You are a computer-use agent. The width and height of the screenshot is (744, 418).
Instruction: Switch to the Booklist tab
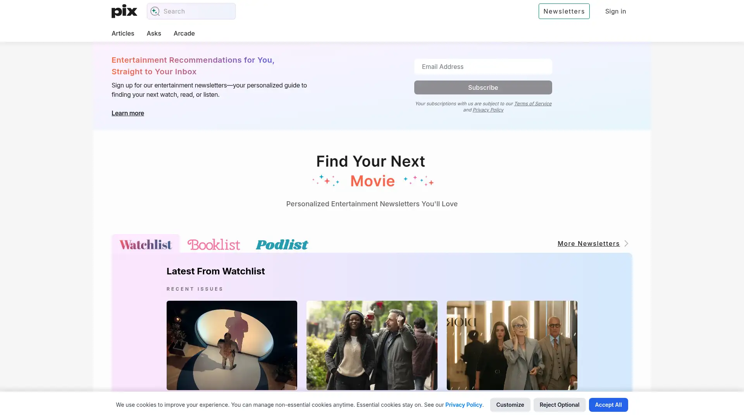pos(214,244)
